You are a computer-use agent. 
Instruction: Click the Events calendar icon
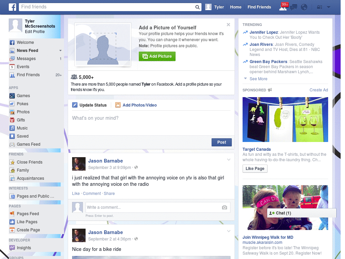click(x=12, y=67)
